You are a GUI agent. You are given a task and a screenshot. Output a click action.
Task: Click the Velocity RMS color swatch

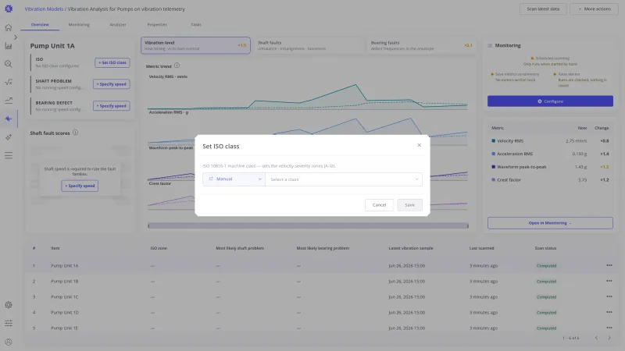point(494,140)
